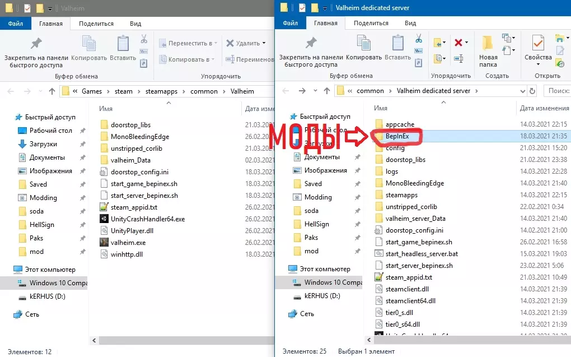Click Rename in Valheim window ribbon

249,59
